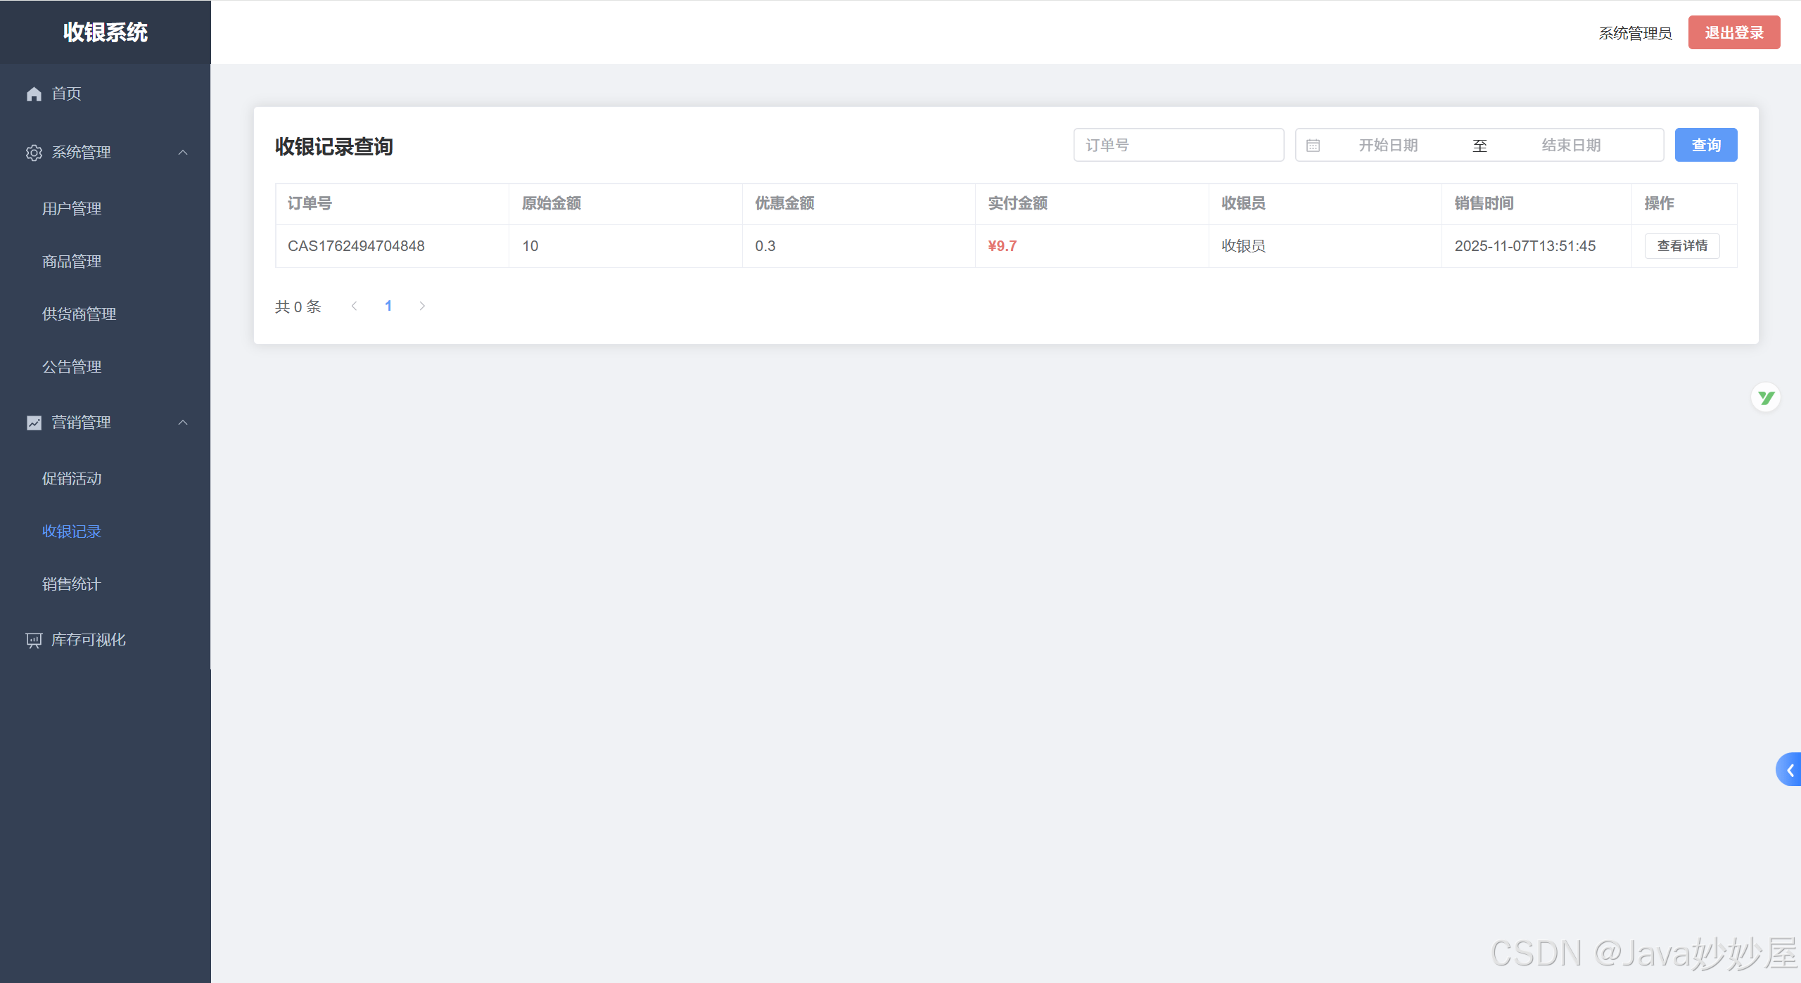Image resolution: width=1801 pixels, height=983 pixels.
Task: Click 查看详情 for order CAS1762494704848
Action: [x=1681, y=246]
